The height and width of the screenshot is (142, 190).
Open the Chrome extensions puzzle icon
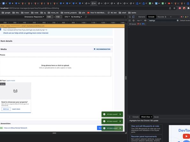pos(188,8)
